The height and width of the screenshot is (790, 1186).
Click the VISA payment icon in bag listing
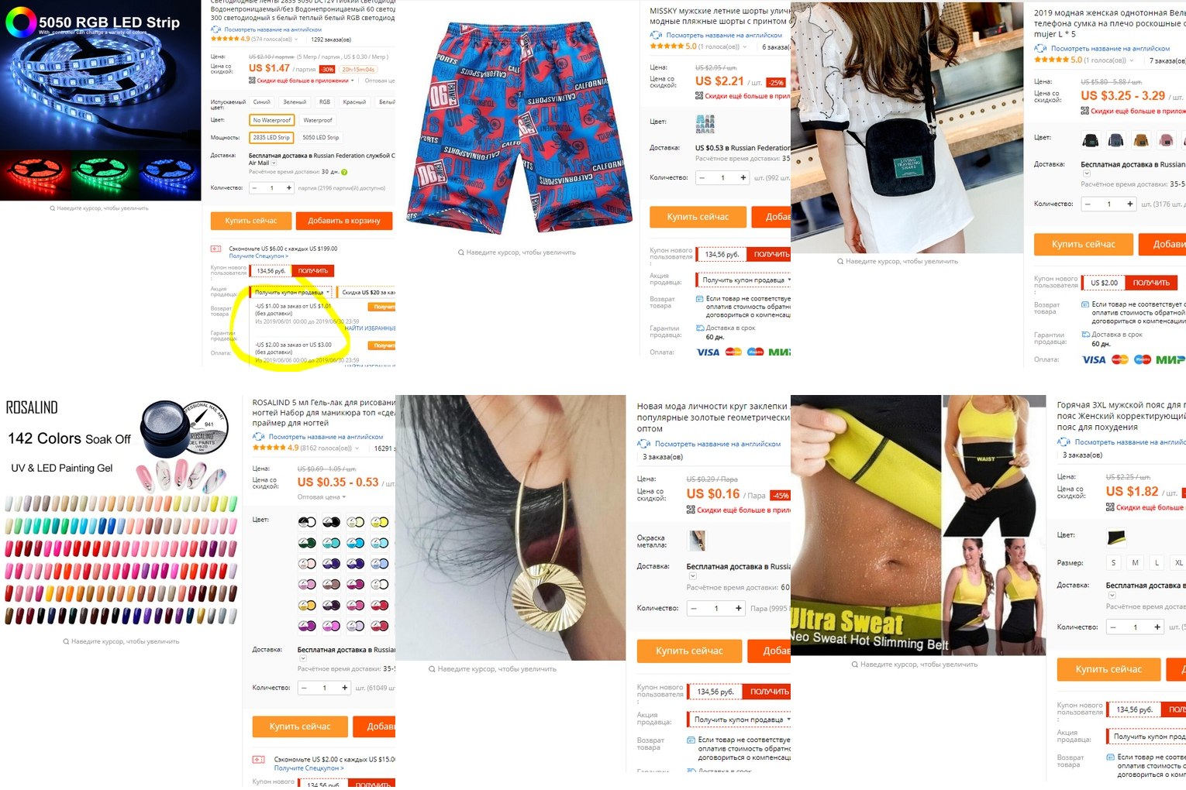click(x=1093, y=359)
